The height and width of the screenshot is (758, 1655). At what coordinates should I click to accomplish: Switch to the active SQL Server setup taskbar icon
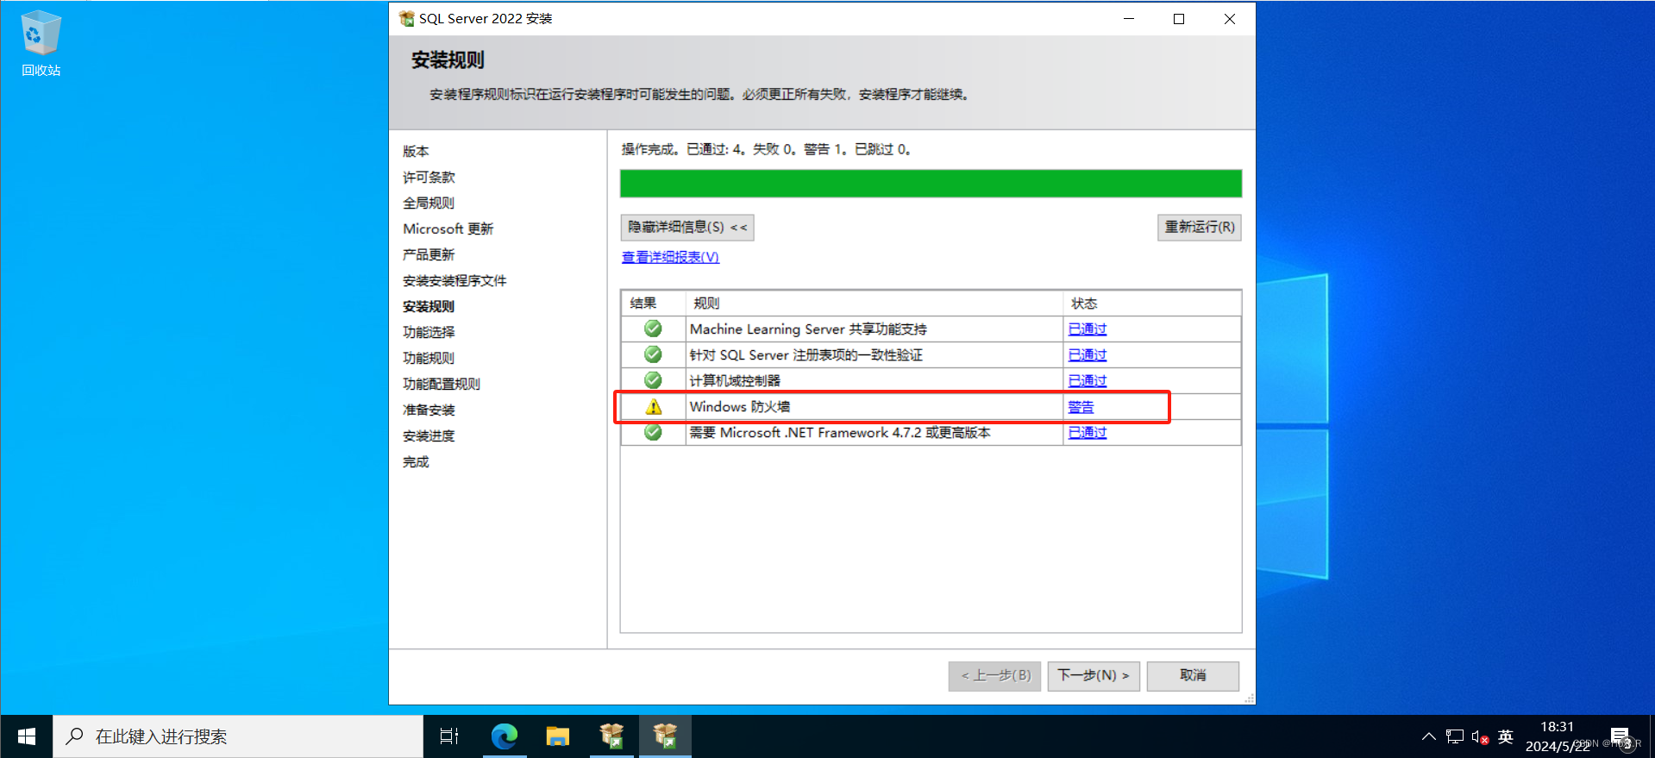[x=665, y=736]
